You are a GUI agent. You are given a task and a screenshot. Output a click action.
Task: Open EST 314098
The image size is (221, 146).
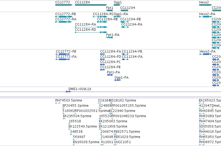(102, 140)
